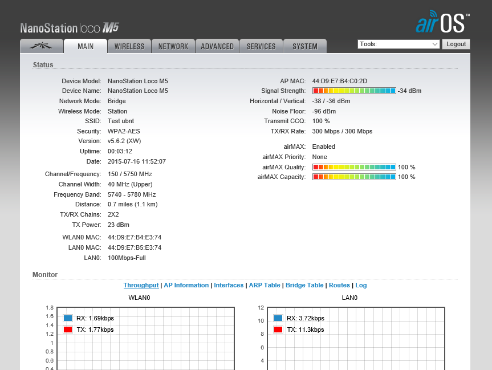Click the Signal Strength color bar
The height and width of the screenshot is (370, 492).
coord(354,91)
